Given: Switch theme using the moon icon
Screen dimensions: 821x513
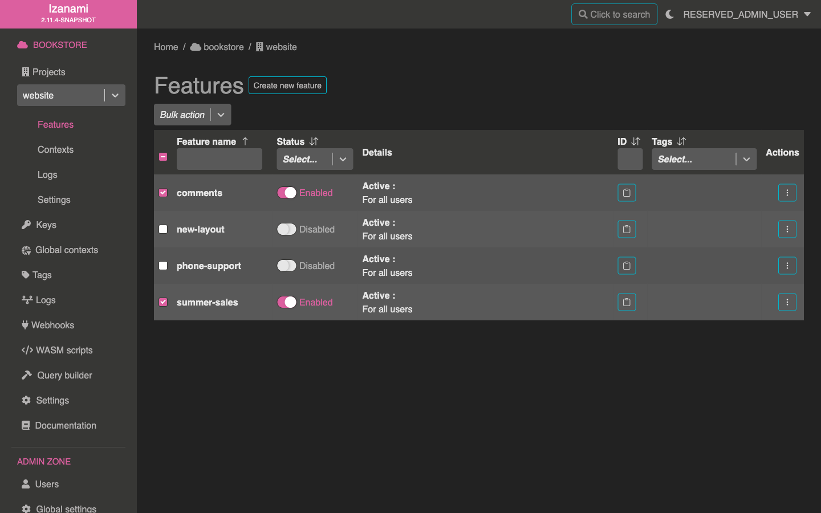Looking at the screenshot, I should point(669,14).
